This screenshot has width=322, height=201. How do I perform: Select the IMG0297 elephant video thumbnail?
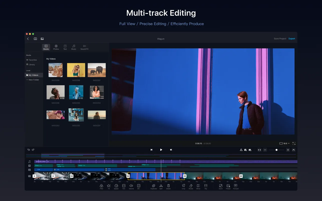click(97, 70)
